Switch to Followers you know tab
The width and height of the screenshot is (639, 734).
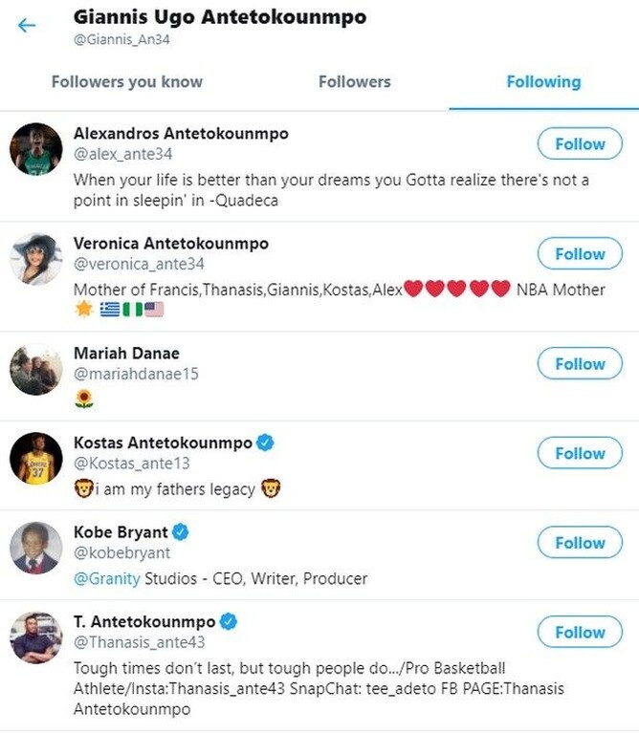127,82
